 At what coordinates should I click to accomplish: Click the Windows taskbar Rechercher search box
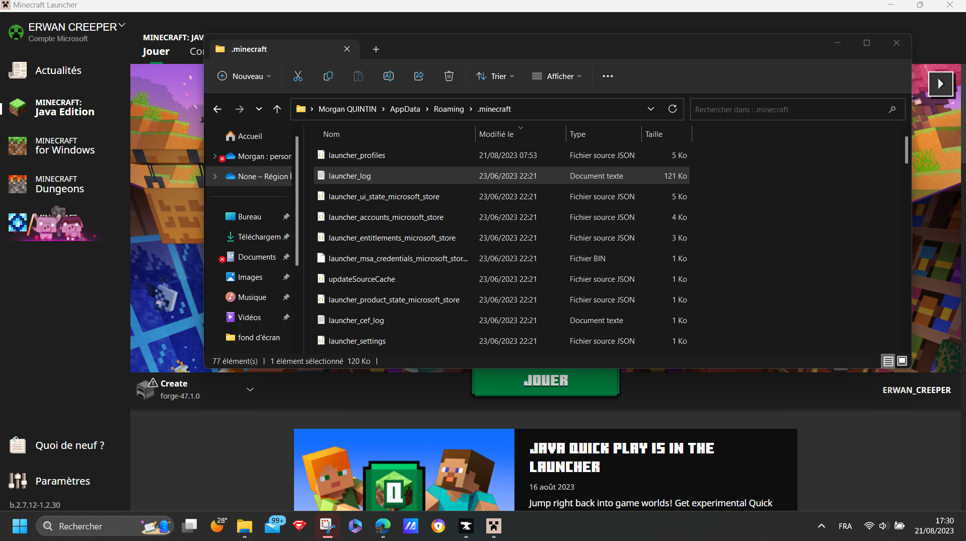point(105,526)
